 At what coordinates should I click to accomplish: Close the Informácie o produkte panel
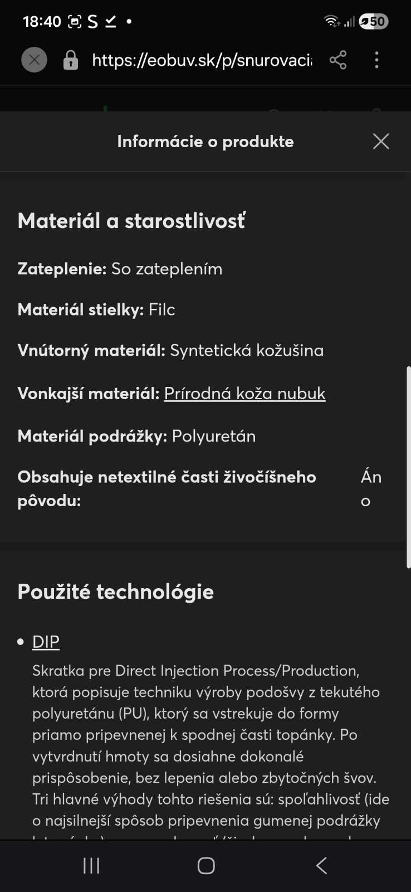[381, 141]
